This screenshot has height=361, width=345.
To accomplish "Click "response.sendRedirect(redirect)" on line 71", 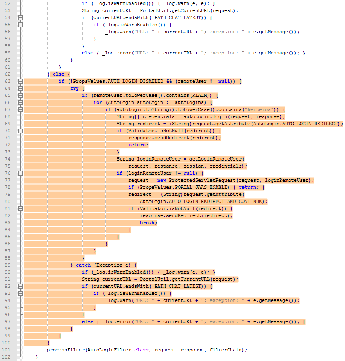I will click(x=173, y=138).
